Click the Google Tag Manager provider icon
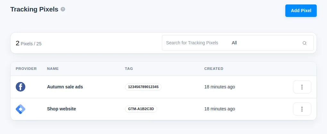Viewport: 327px width, 134px height. [x=21, y=109]
